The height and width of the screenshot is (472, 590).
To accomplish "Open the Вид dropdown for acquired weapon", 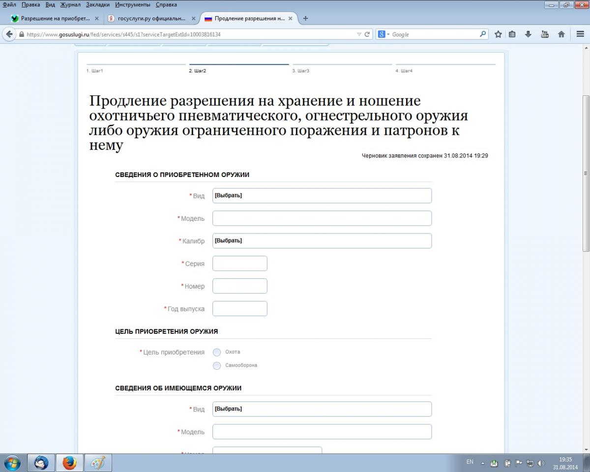I will pyautogui.click(x=322, y=196).
